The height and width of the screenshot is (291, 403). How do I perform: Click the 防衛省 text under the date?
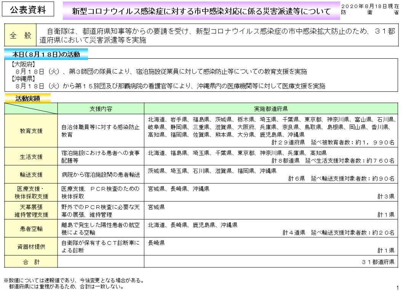[x=370, y=12]
